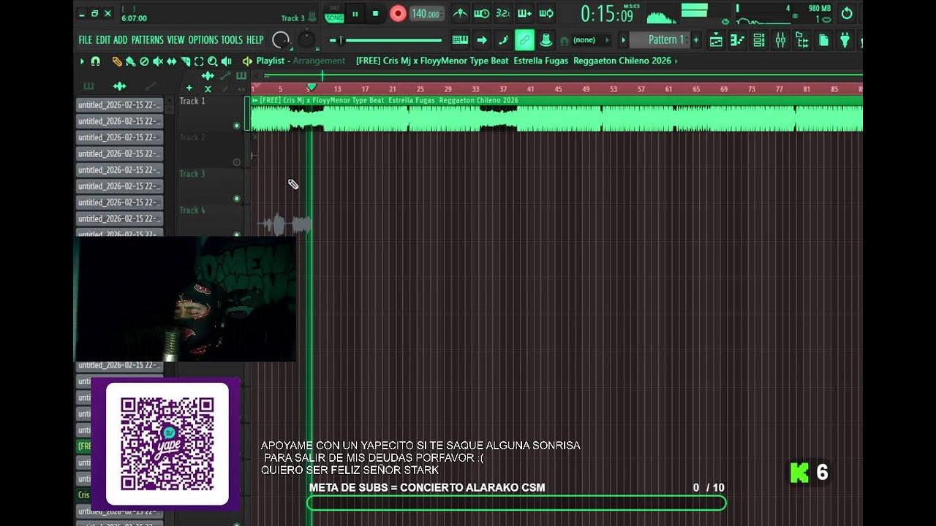
Task: Add a new pattern with plus button
Action: coord(696,40)
